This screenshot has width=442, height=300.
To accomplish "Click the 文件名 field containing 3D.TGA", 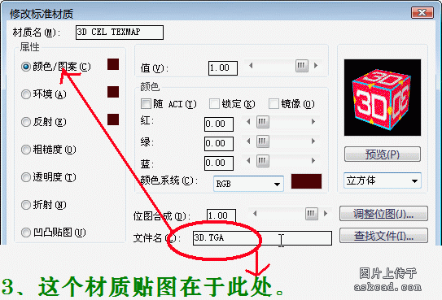I will point(262,238).
